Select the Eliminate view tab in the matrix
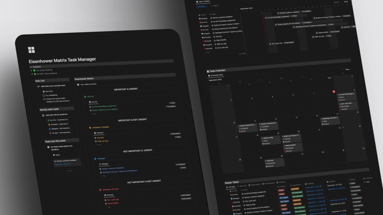Viewport: 383px width, 215px height. tap(109, 195)
